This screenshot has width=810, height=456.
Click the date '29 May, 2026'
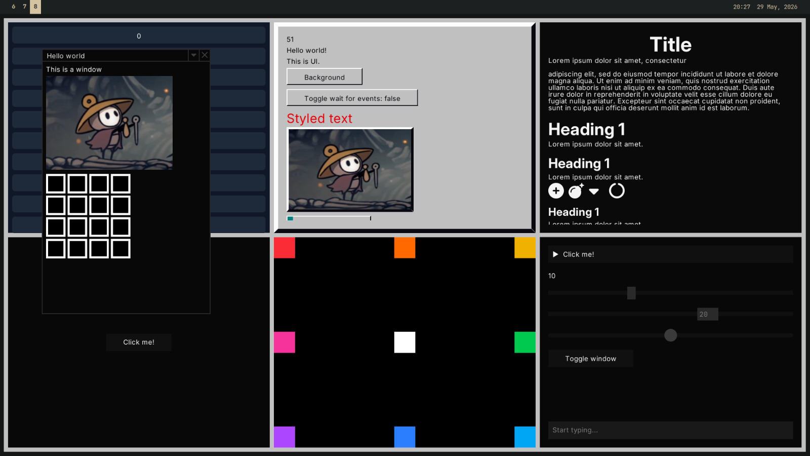(777, 7)
